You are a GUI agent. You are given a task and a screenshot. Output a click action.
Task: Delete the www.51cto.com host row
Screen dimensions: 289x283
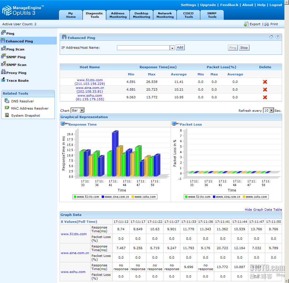(265, 82)
